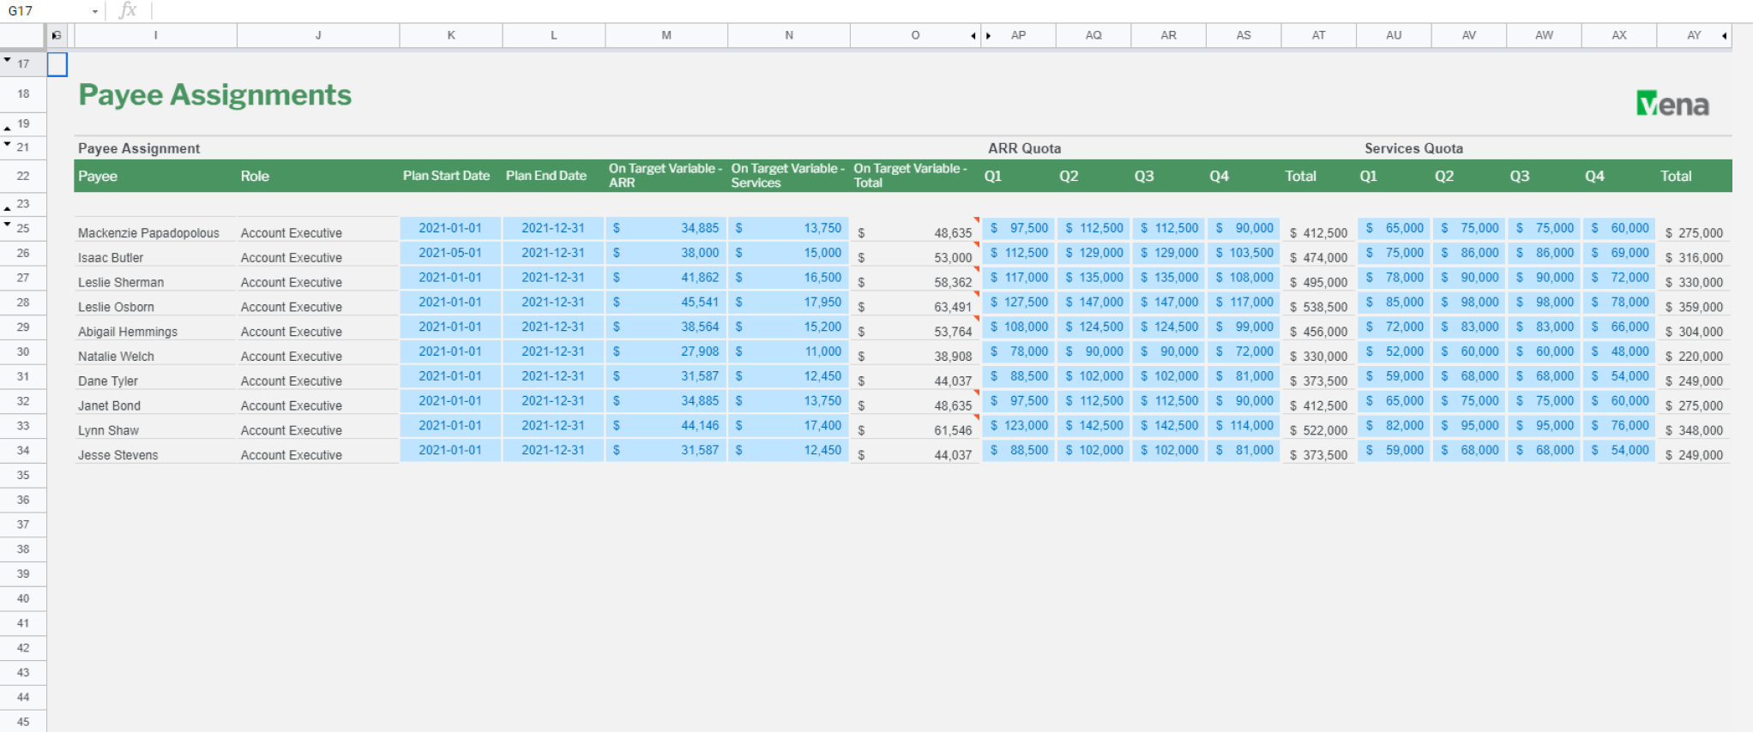Expand hidden columns arrow beside column G

[57, 35]
